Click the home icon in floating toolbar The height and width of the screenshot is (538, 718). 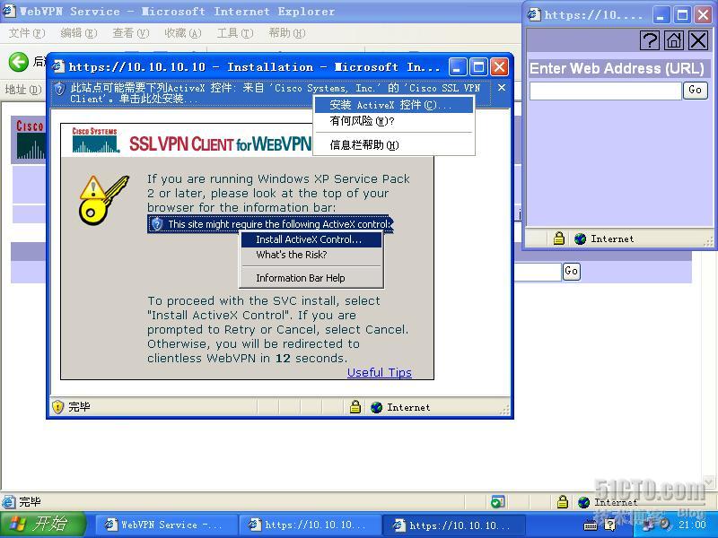click(x=674, y=40)
